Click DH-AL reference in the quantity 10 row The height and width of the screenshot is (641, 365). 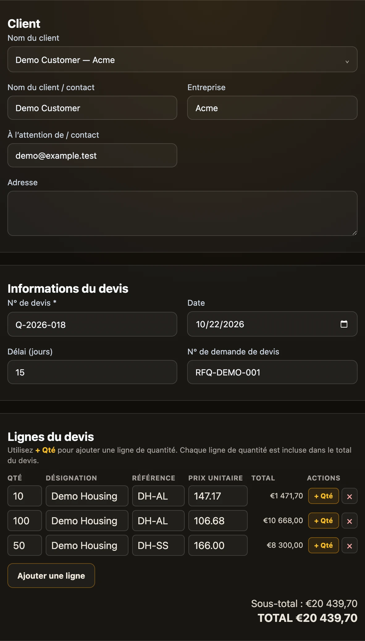pos(158,496)
